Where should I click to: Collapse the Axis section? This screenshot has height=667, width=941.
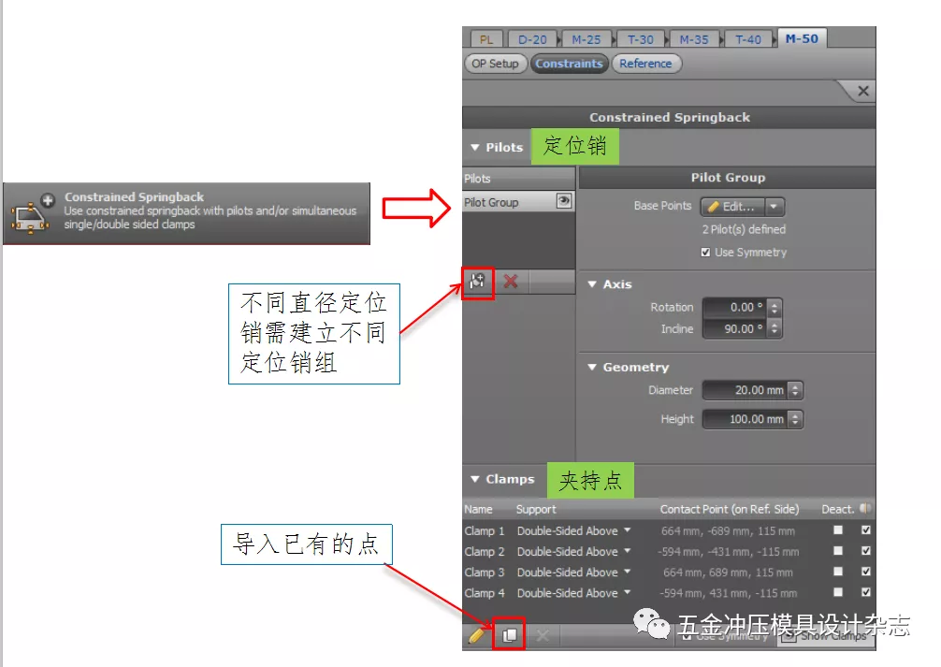(x=590, y=283)
